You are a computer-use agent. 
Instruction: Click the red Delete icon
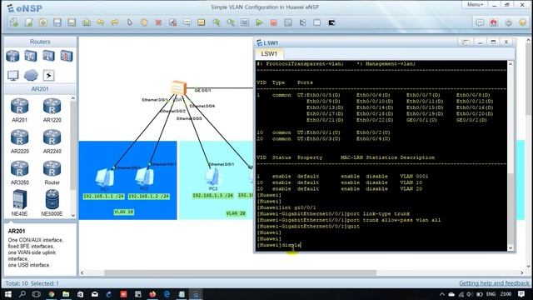point(158,22)
